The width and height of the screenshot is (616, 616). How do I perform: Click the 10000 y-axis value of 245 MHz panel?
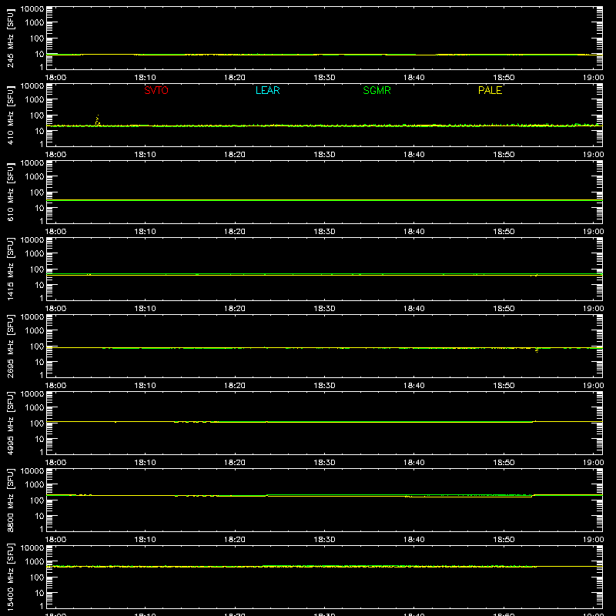pos(32,9)
